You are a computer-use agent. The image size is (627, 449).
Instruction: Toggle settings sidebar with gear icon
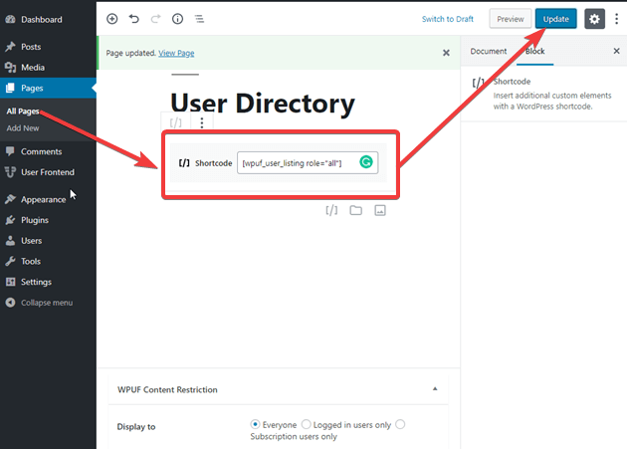point(594,19)
